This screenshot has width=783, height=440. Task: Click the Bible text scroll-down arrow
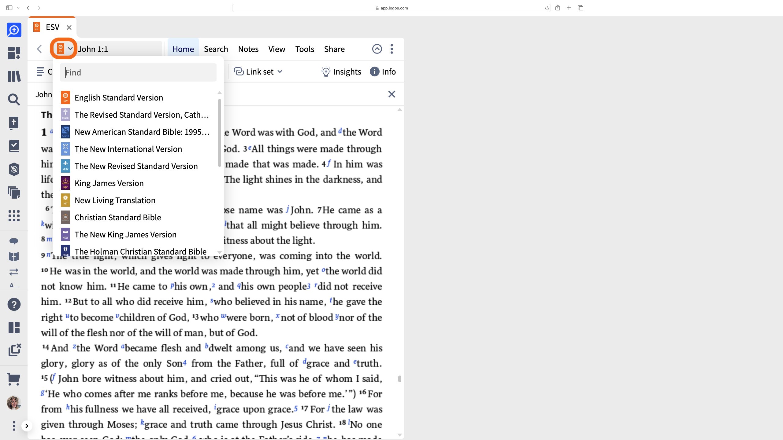399,435
